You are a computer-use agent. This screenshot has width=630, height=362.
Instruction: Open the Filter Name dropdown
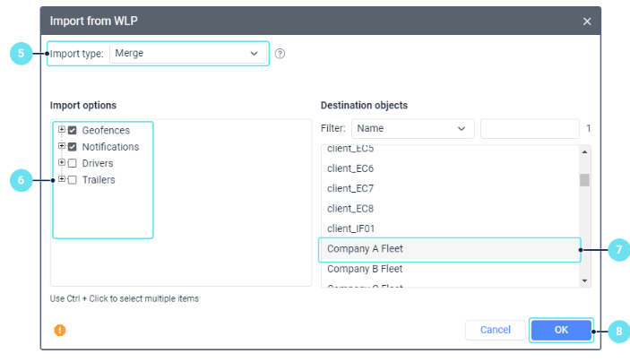tap(412, 128)
